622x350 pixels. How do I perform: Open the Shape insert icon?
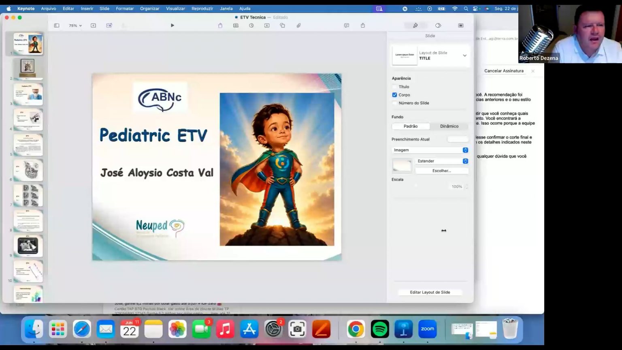click(283, 26)
